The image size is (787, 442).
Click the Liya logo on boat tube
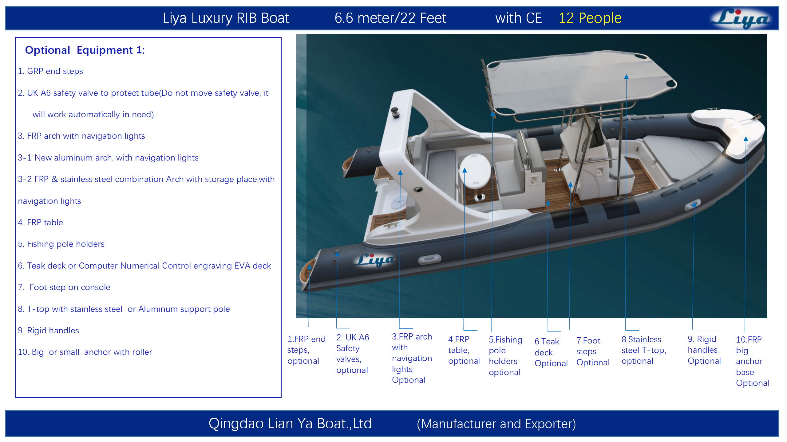click(x=375, y=261)
